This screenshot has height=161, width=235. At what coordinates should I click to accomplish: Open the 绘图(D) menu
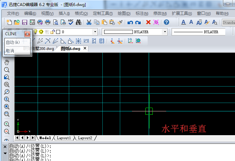pyautogui.click(x=124, y=13)
